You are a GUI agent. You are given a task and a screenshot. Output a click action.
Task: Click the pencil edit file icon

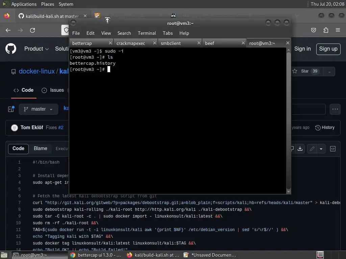point(312,149)
